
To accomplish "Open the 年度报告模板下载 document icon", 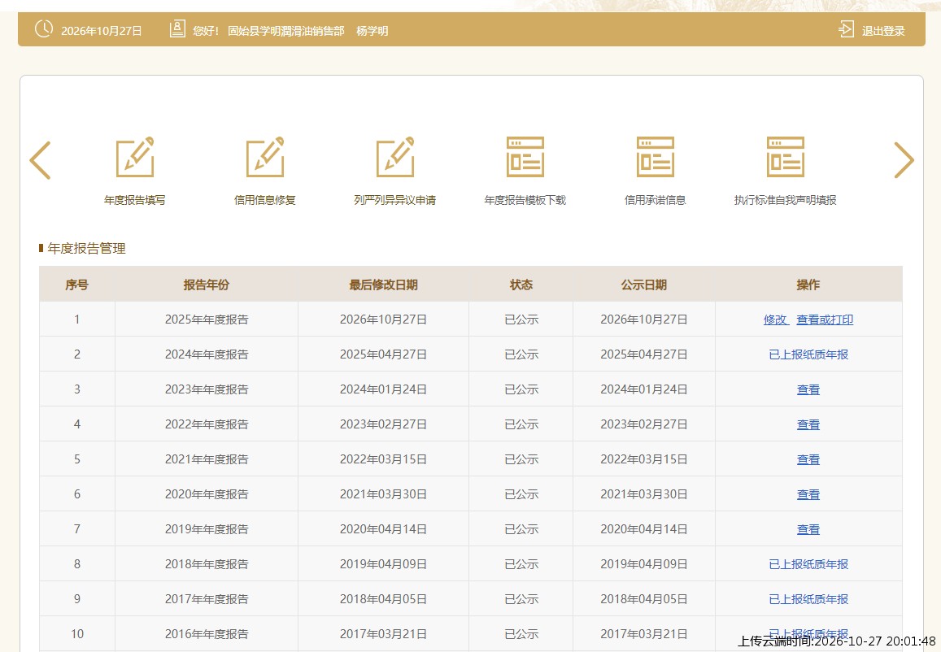I will (525, 157).
